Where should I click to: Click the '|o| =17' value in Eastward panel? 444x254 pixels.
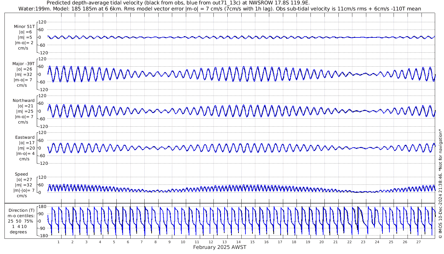coord(27,143)
